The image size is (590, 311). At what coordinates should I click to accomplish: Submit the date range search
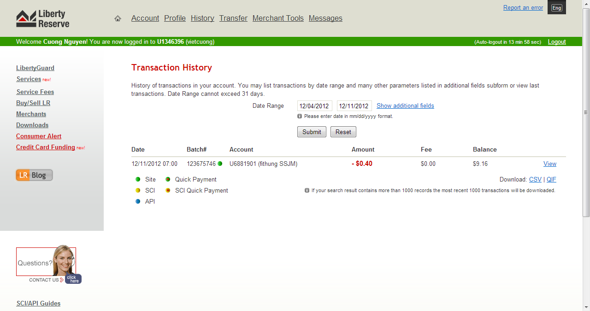[x=312, y=132]
